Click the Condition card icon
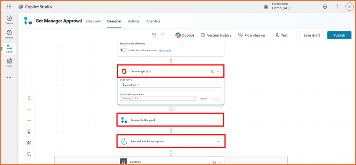Screen dimensions: 356x165 (x=124, y=162)
